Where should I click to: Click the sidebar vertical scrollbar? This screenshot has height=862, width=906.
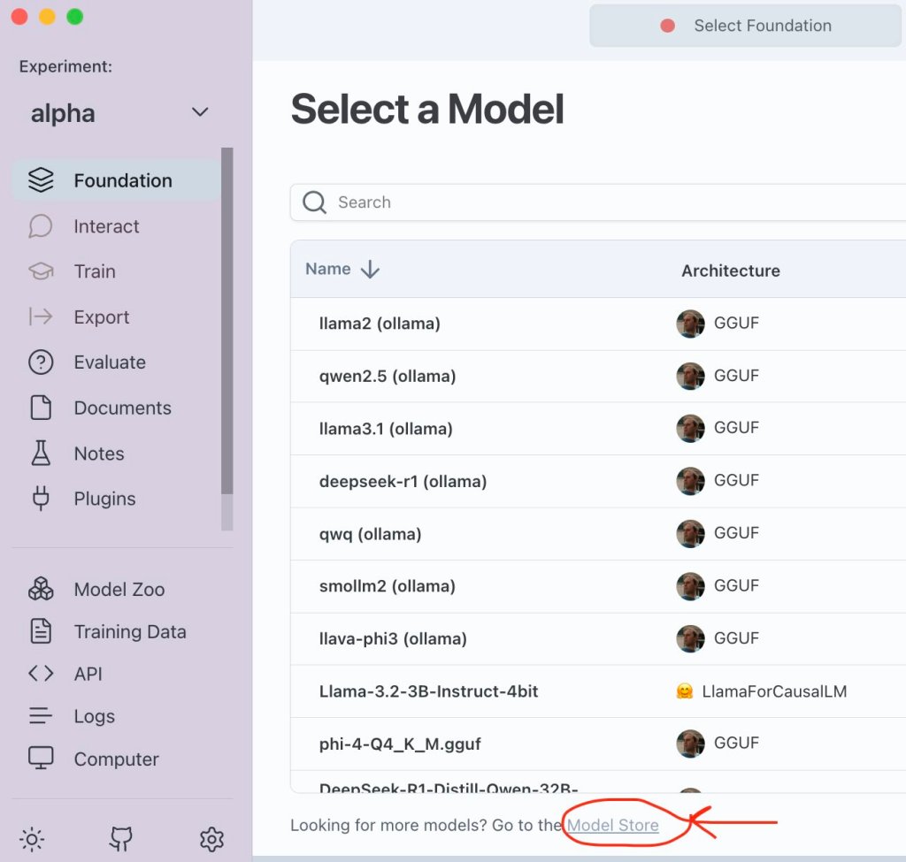click(x=227, y=336)
